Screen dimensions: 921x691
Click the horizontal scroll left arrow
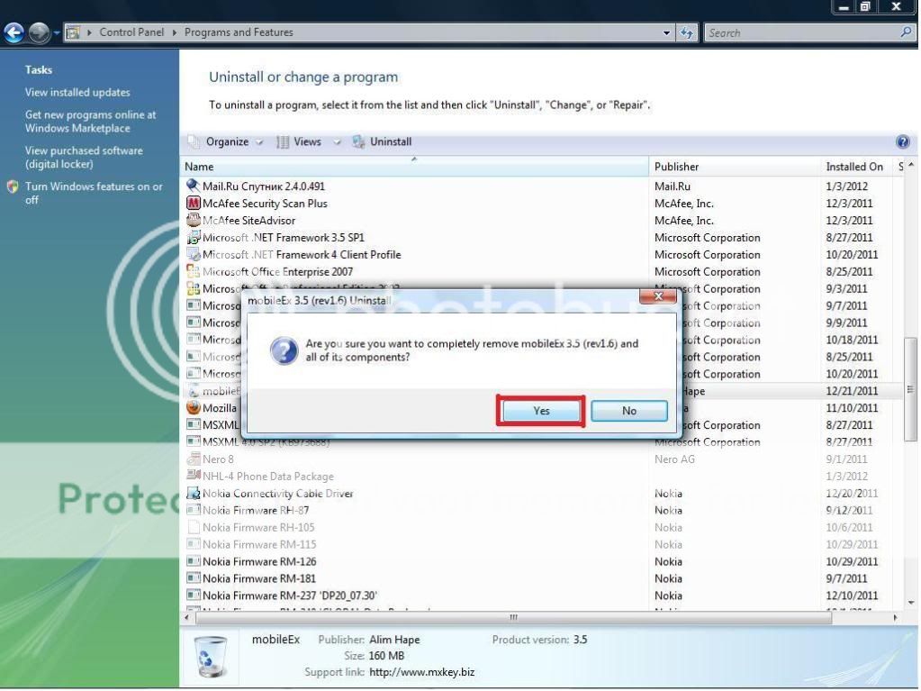coord(187,617)
